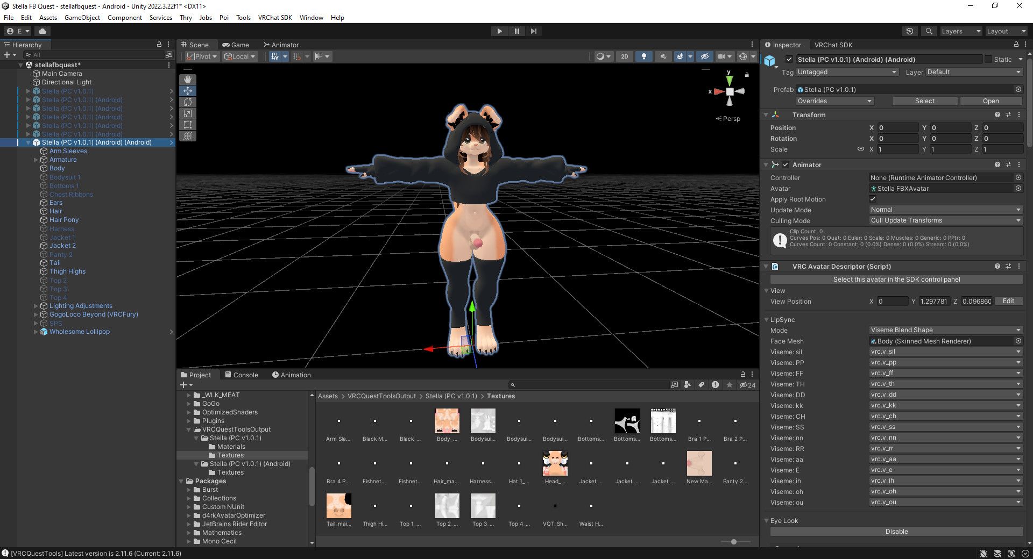Open the global search icon
Image resolution: width=1033 pixels, height=559 pixels.
pyautogui.click(x=929, y=31)
